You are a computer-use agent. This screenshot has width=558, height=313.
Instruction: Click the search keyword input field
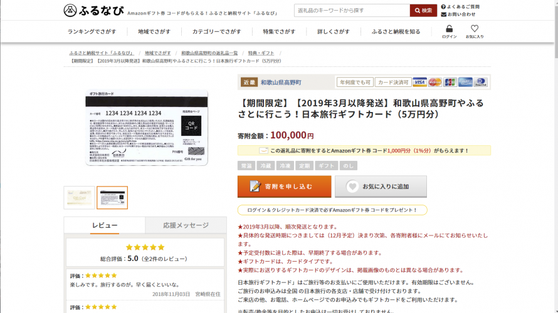[x=352, y=10]
